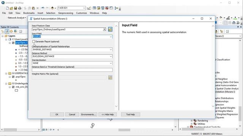Toggle visibility checkbox of mb_omr layer
Image resolution: width=243 pixels, height=136 pixels.
13,87
